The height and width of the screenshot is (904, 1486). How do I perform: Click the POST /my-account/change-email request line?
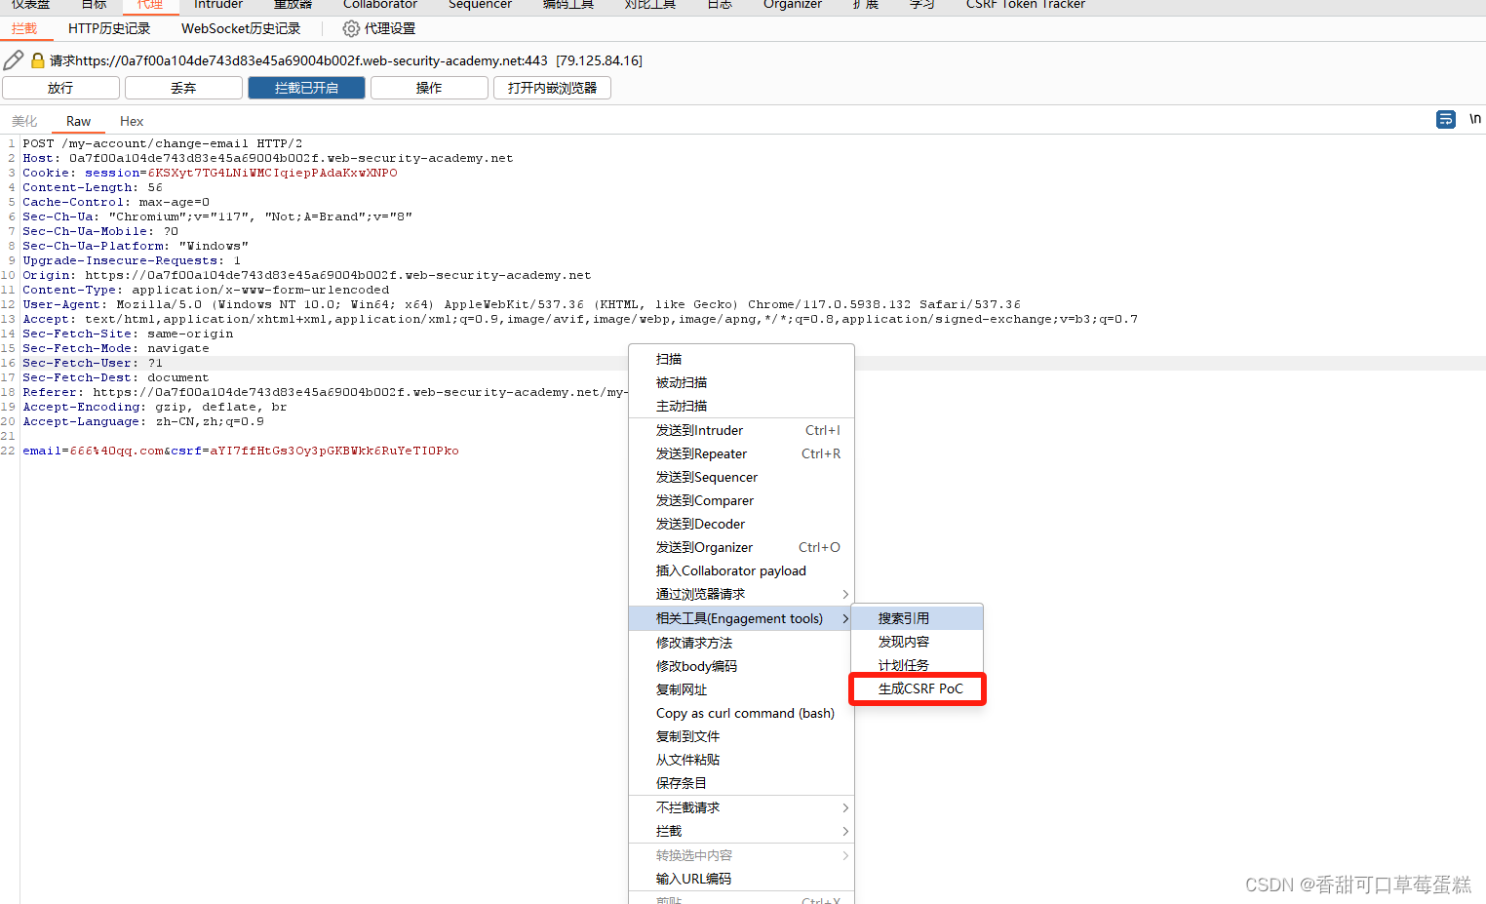pos(163,143)
